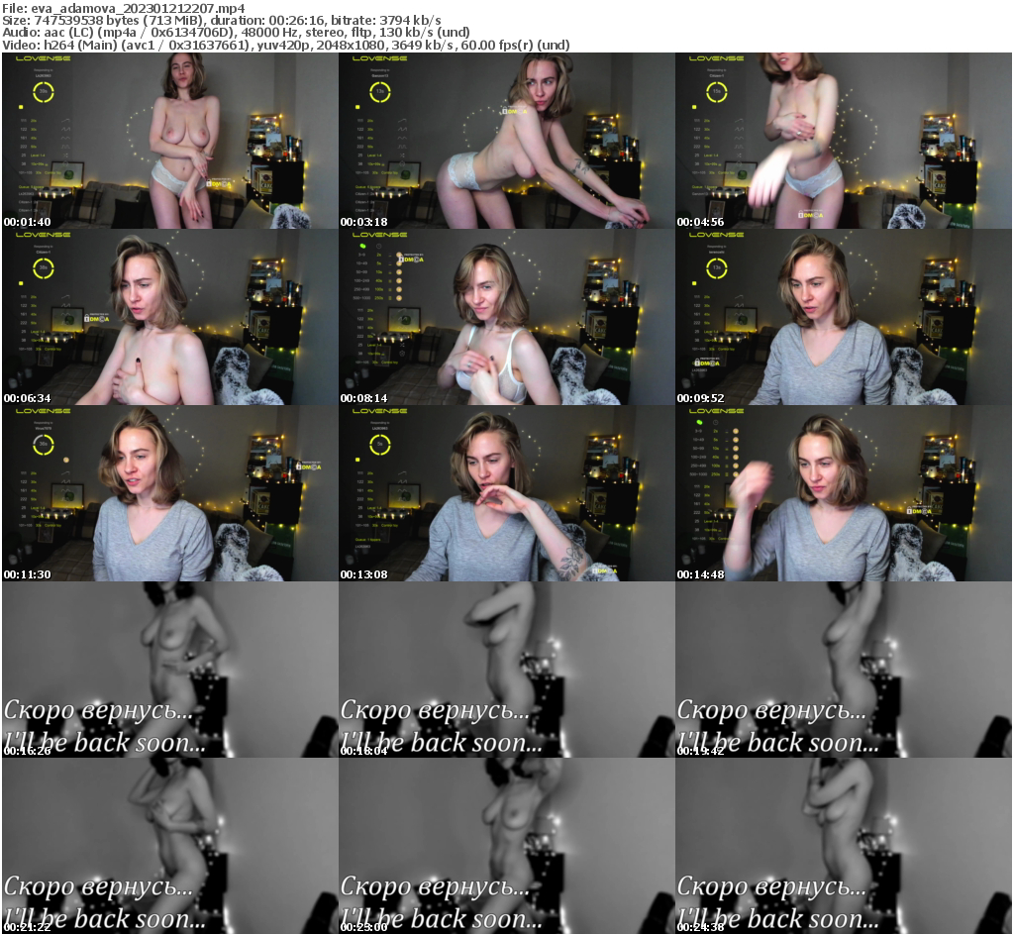Click the shuffle icon next to Level 1-4
The image size is (1014, 934).
(x=66, y=156)
